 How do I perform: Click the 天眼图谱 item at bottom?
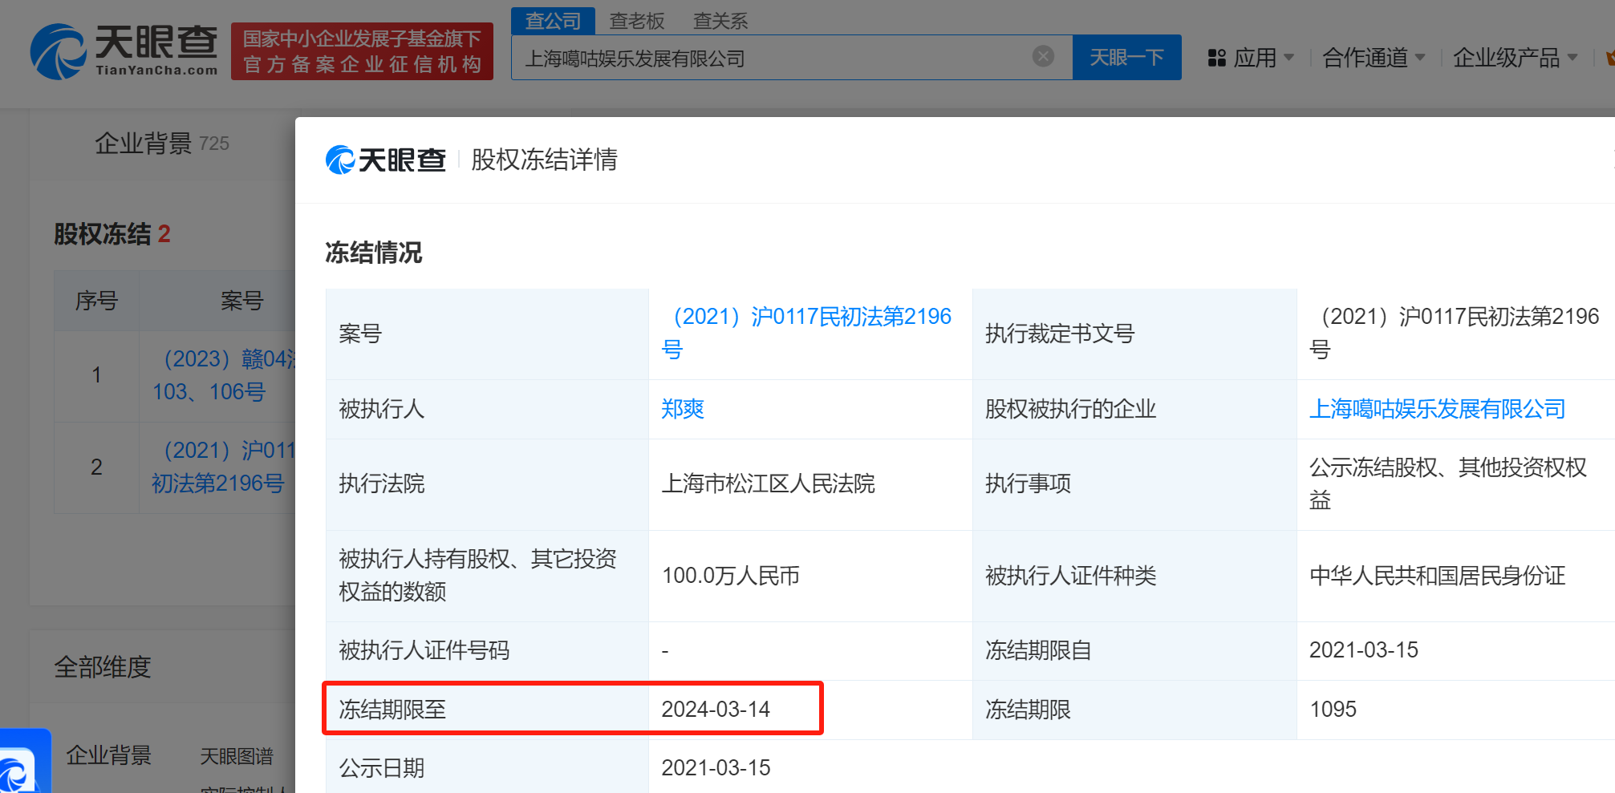237,755
